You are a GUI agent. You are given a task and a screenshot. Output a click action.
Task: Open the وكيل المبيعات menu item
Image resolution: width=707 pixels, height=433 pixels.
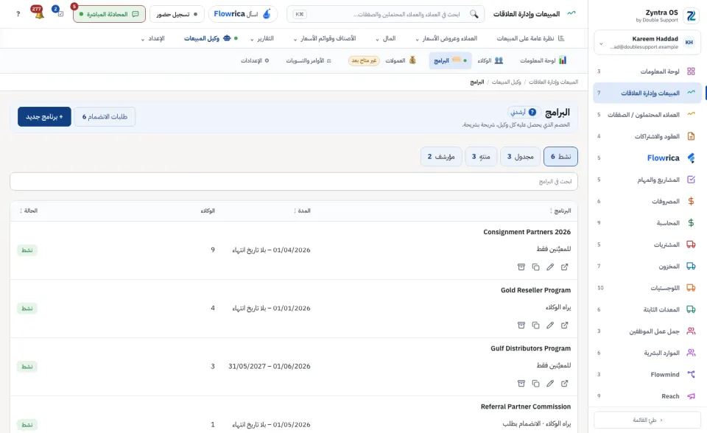coord(211,38)
